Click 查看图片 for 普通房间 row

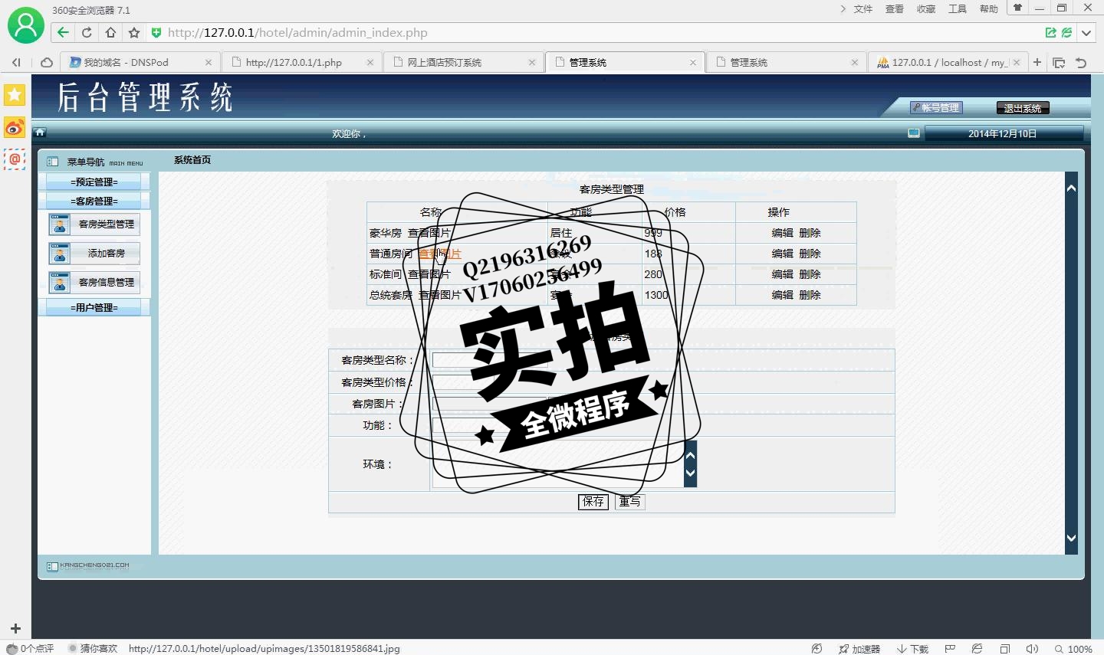click(x=440, y=254)
